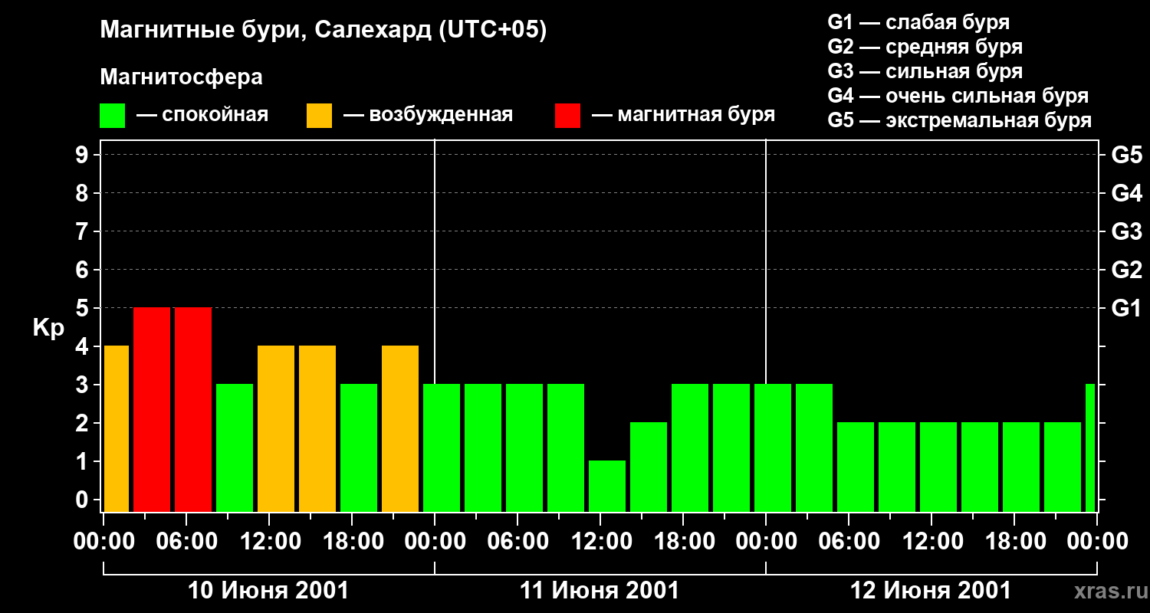This screenshot has height=613, width=1150.
Task: Select the '— магнитная буря' legend label
Action: [x=683, y=115]
